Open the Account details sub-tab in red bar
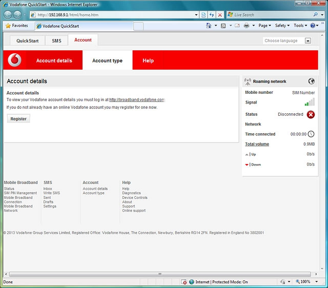 54,60
